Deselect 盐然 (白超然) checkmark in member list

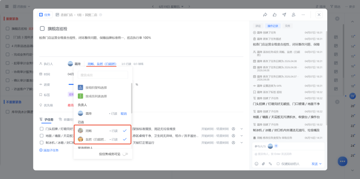[125, 139]
